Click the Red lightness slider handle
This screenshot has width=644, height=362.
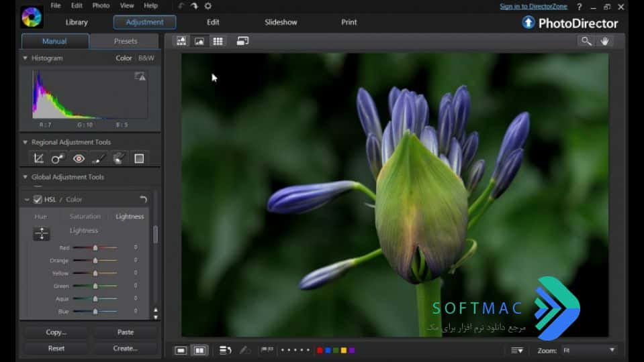95,247
